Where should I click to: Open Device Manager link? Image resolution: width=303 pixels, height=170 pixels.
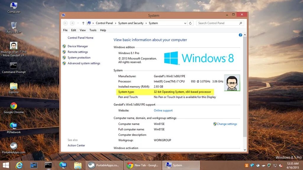pos(78,46)
